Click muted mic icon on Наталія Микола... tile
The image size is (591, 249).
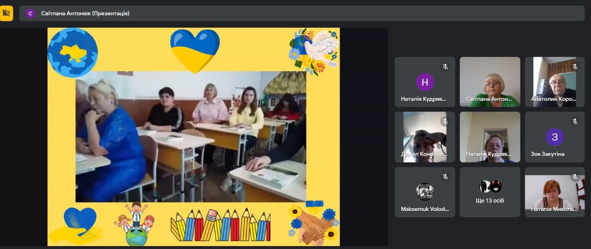pos(575,177)
